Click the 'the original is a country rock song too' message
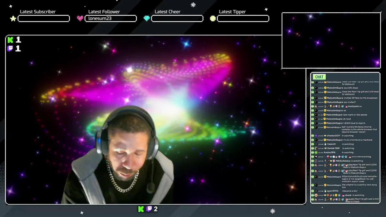Screen dimensions: 386x217 (359, 186)
